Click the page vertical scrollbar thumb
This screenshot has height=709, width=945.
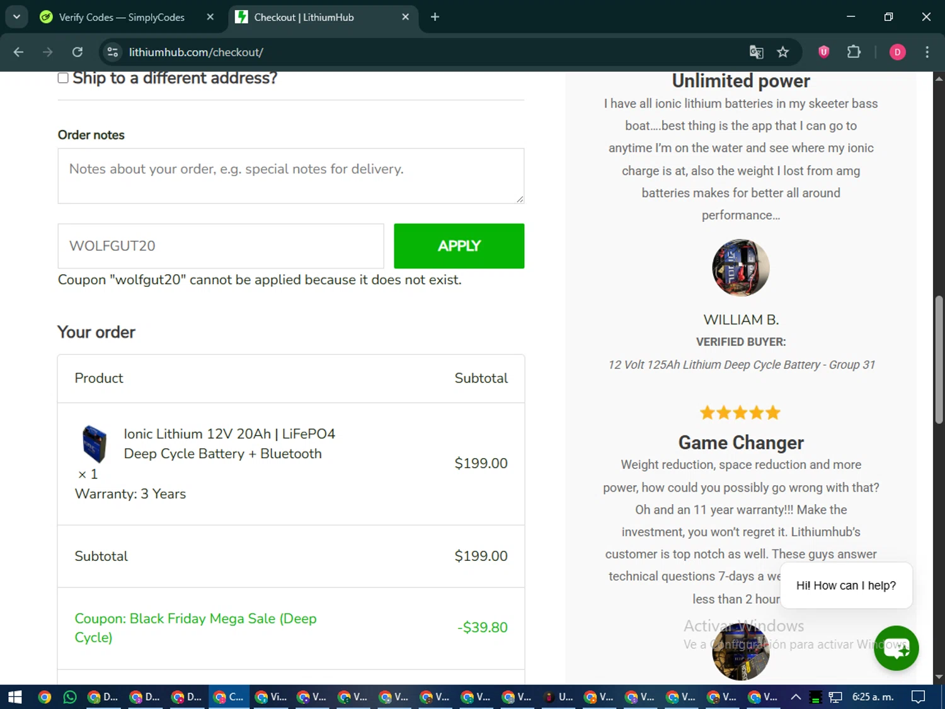tap(939, 359)
